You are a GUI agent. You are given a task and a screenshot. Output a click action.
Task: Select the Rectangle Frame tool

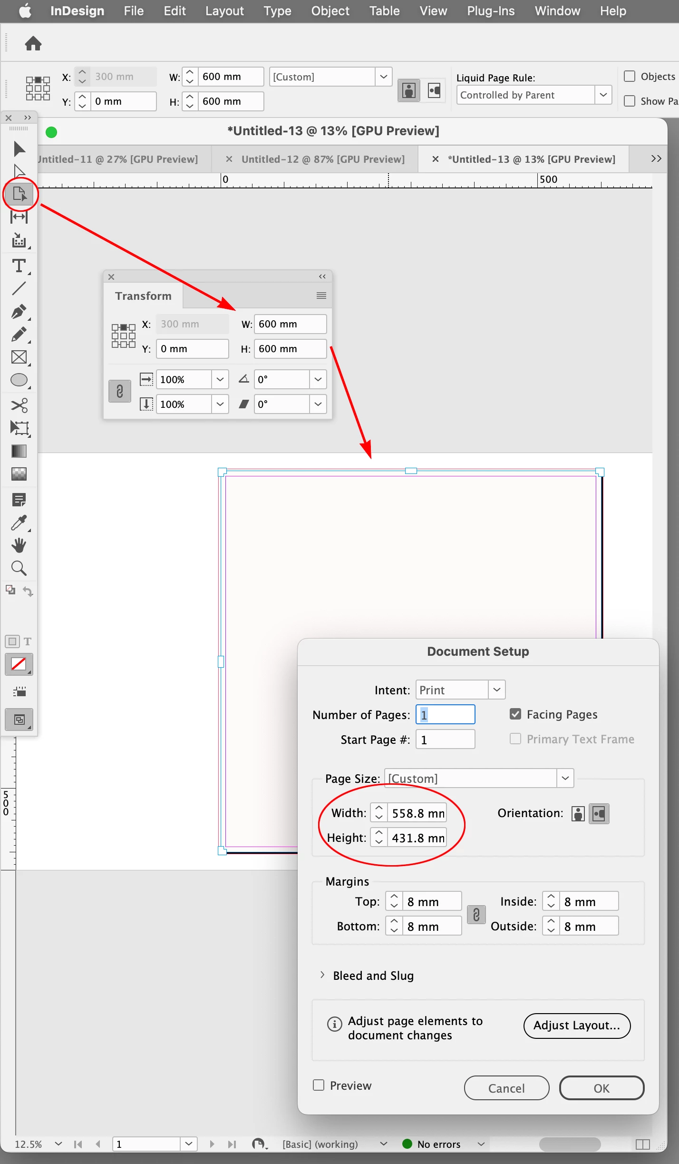coord(19,357)
